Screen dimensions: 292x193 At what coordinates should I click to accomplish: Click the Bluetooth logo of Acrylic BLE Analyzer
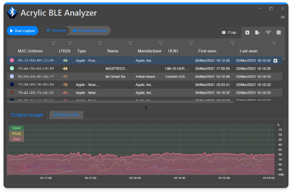[x=12, y=13]
